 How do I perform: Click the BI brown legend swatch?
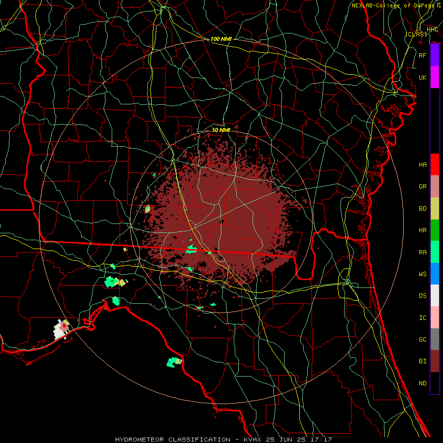pos(435,361)
